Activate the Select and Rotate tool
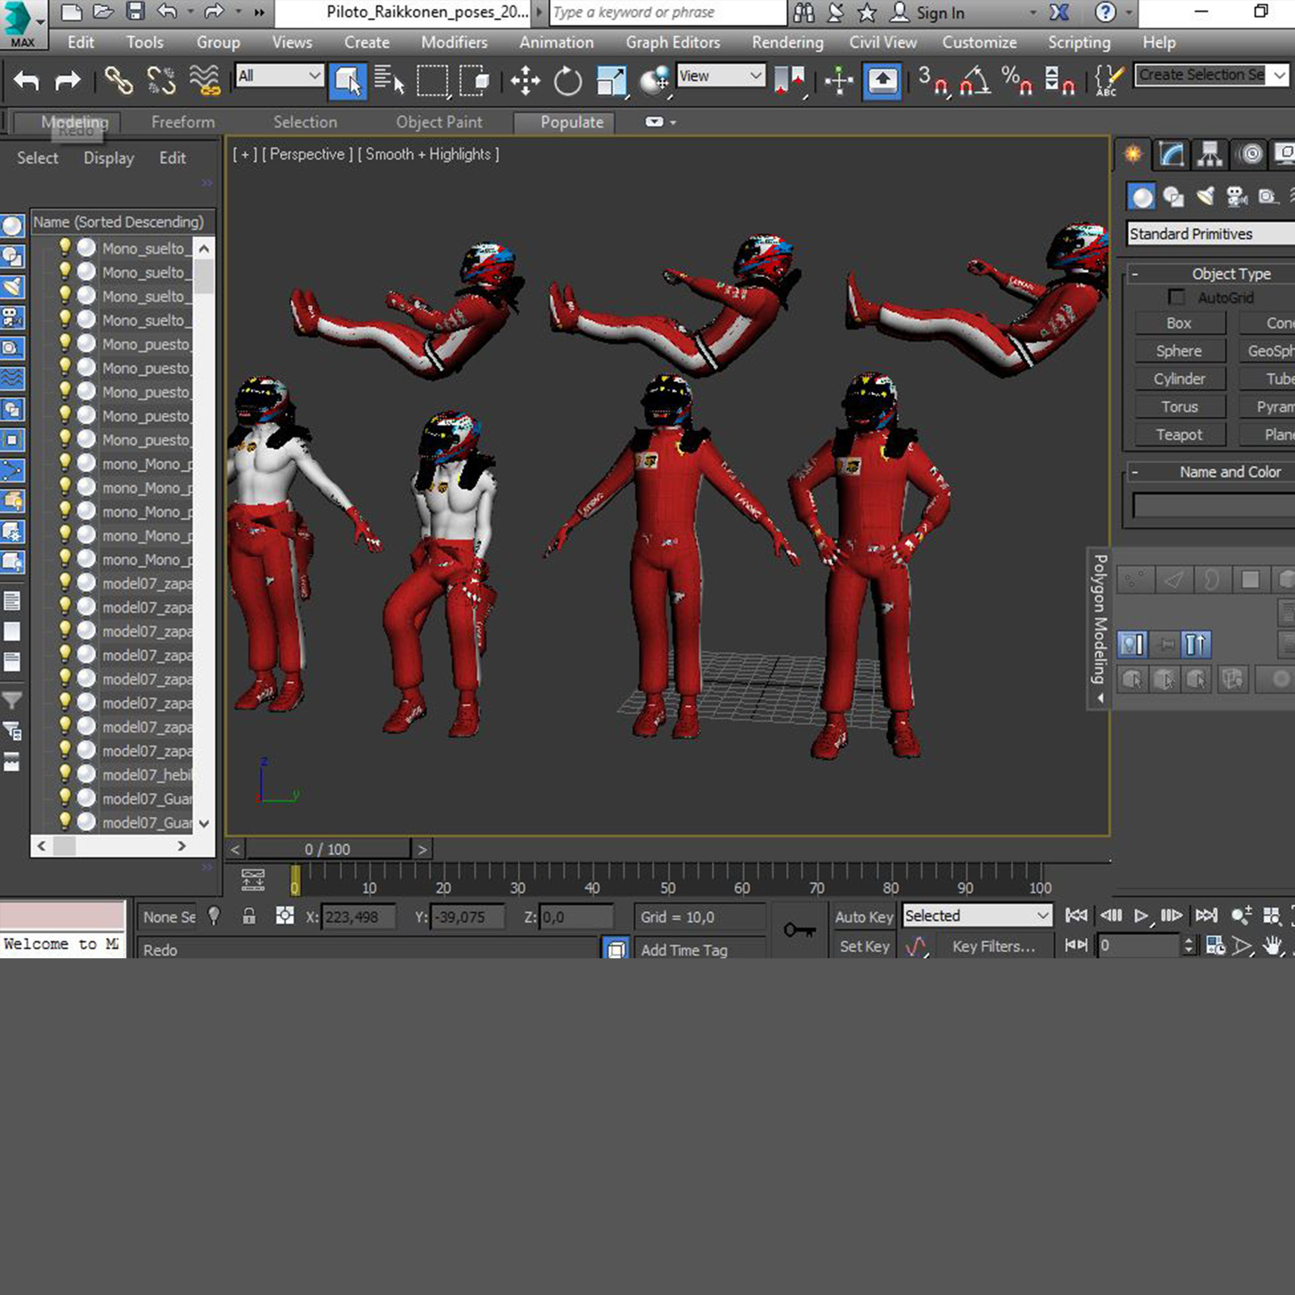The image size is (1295, 1295). [x=568, y=81]
